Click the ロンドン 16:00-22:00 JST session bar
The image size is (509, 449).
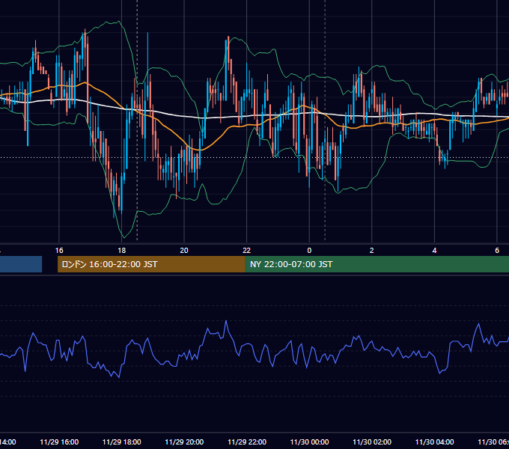pos(151,264)
